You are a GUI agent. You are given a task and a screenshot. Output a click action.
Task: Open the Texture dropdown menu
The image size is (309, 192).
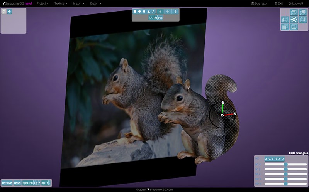pos(61,3)
